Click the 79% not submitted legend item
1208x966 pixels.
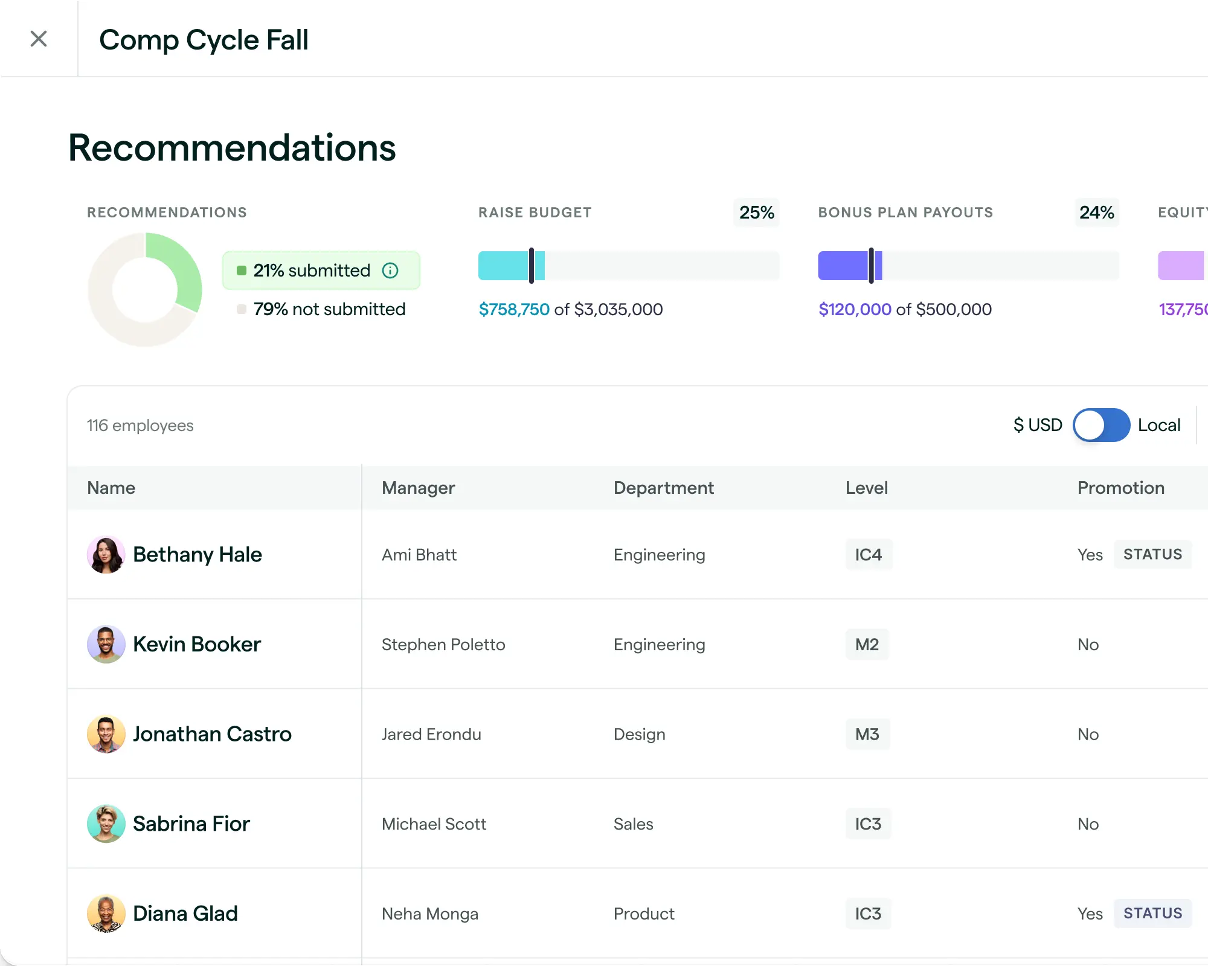click(x=329, y=309)
